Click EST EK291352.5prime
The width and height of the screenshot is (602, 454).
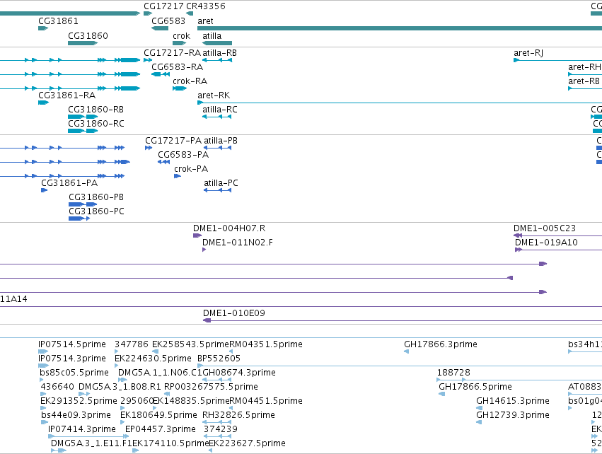point(43,408)
